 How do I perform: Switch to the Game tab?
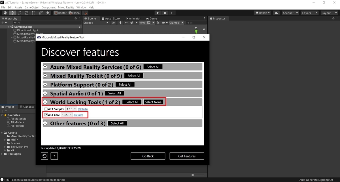pos(151,18)
